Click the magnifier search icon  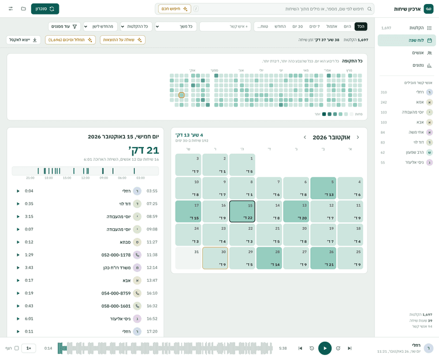coord(369,9)
